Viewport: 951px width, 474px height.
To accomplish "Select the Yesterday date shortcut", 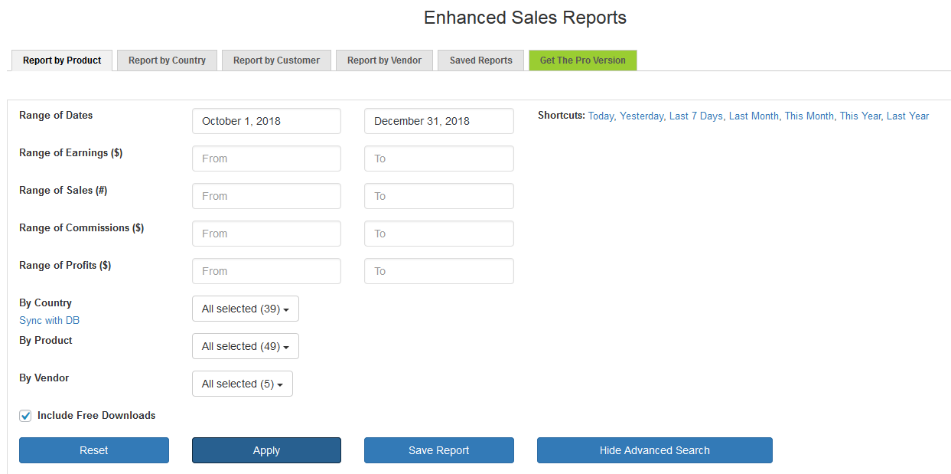I will click(x=641, y=116).
